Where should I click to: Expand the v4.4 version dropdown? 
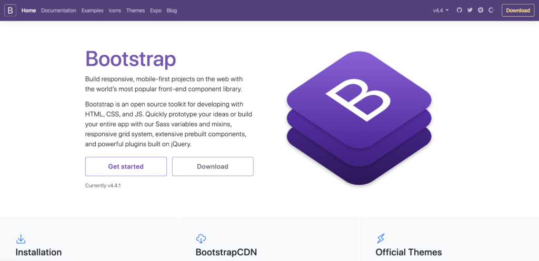pyautogui.click(x=441, y=11)
